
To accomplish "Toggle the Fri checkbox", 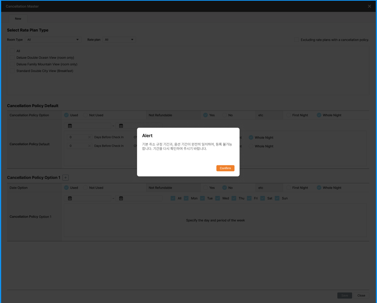I will click(249, 198).
